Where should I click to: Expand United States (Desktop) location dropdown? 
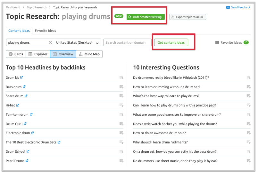pos(78,42)
